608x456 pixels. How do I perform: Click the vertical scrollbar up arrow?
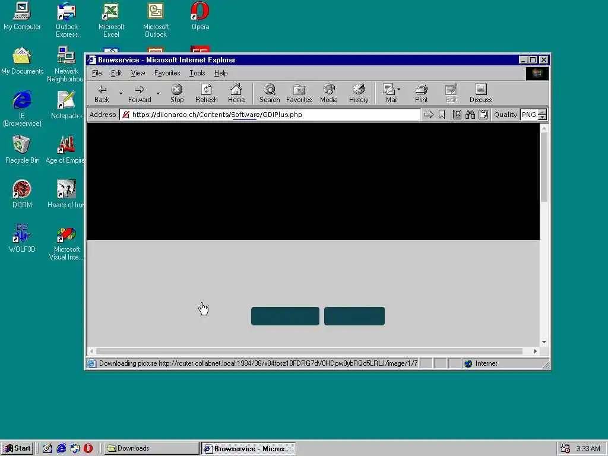pos(544,128)
